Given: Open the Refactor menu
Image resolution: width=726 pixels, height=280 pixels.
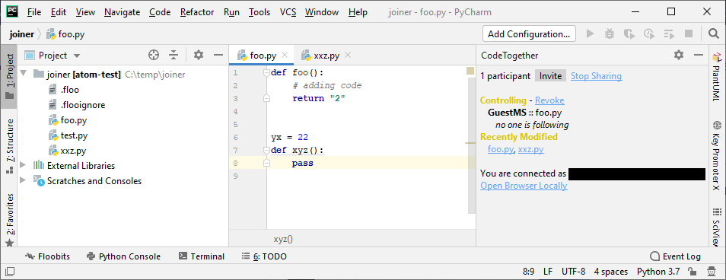Looking at the screenshot, I should click(197, 12).
